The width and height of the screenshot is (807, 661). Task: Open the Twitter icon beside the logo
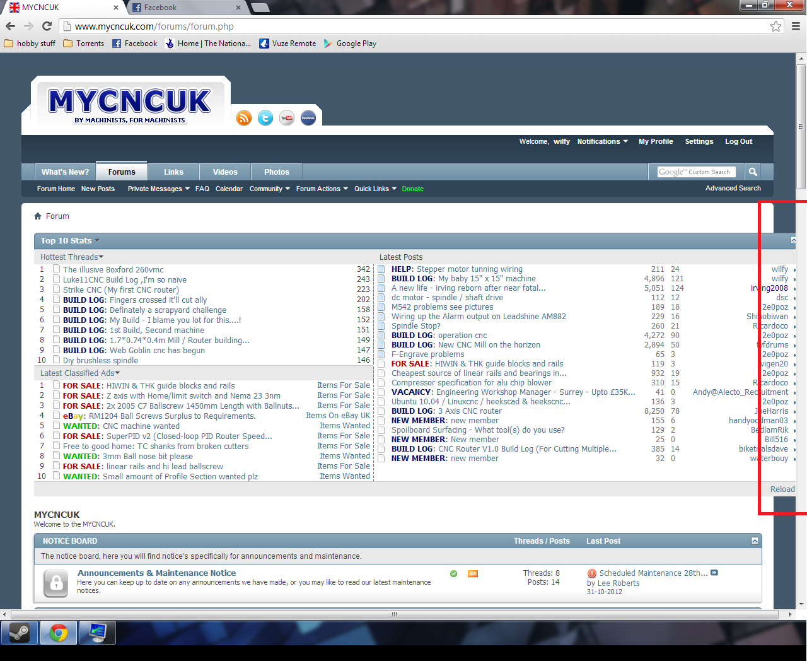pos(265,118)
